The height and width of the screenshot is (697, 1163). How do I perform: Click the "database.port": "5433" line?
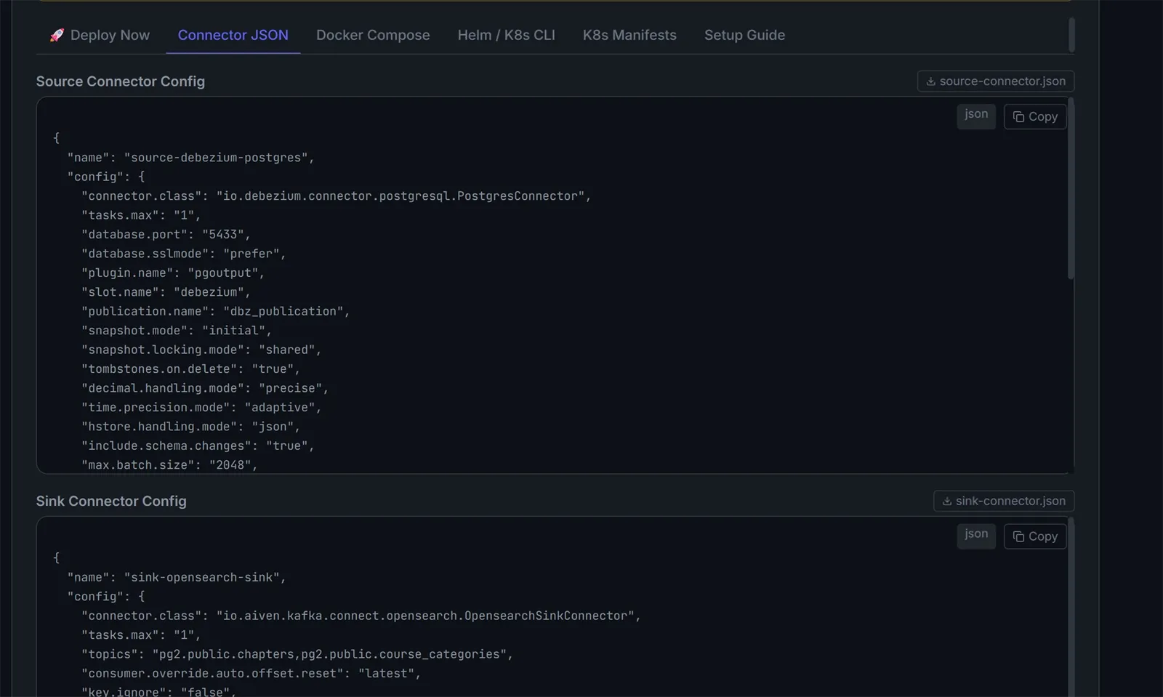(166, 235)
